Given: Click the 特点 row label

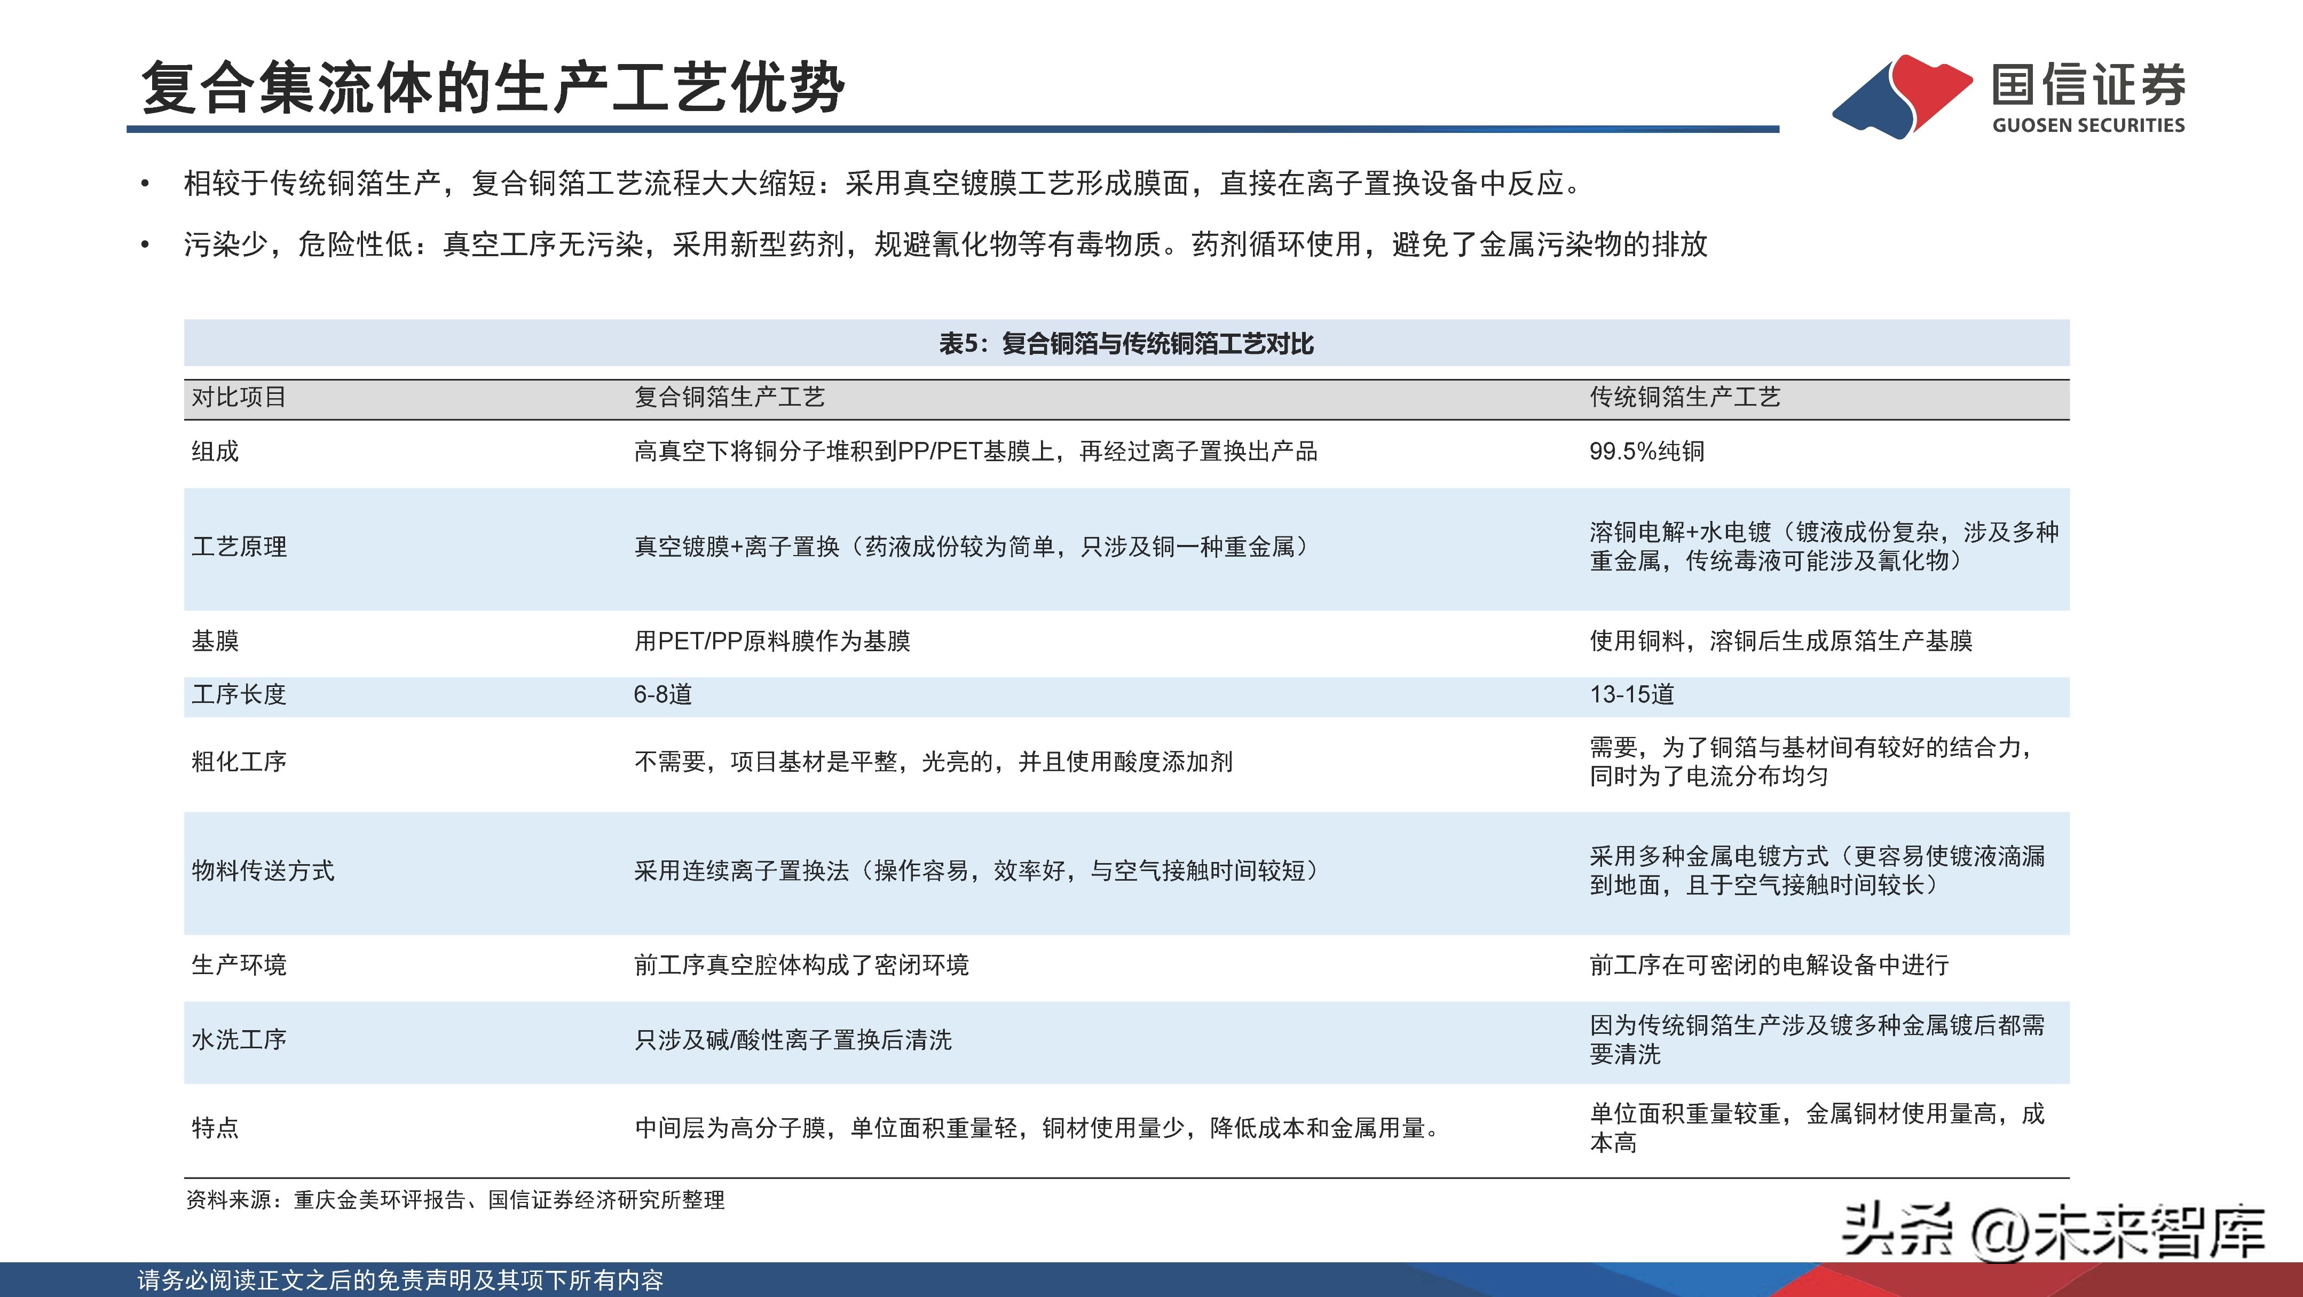Looking at the screenshot, I should (216, 1128).
